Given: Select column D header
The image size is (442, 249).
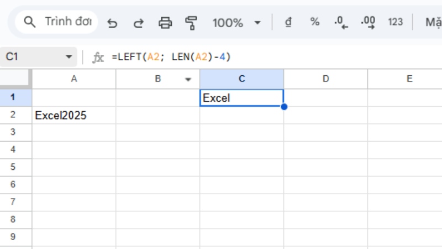Looking at the screenshot, I should (x=325, y=79).
